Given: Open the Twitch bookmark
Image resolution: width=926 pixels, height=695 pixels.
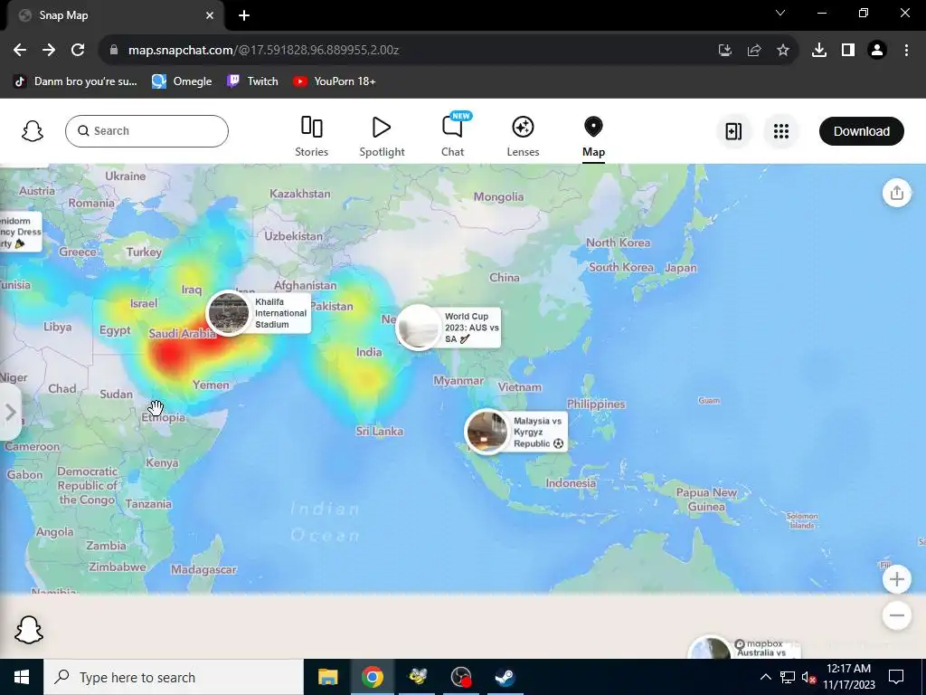Looking at the screenshot, I should pyautogui.click(x=252, y=81).
